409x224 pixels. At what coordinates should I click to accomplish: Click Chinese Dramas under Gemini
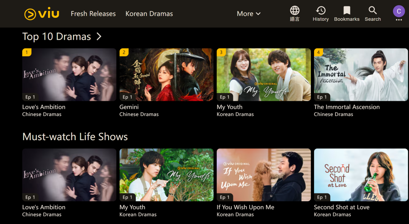pyautogui.click(x=139, y=114)
